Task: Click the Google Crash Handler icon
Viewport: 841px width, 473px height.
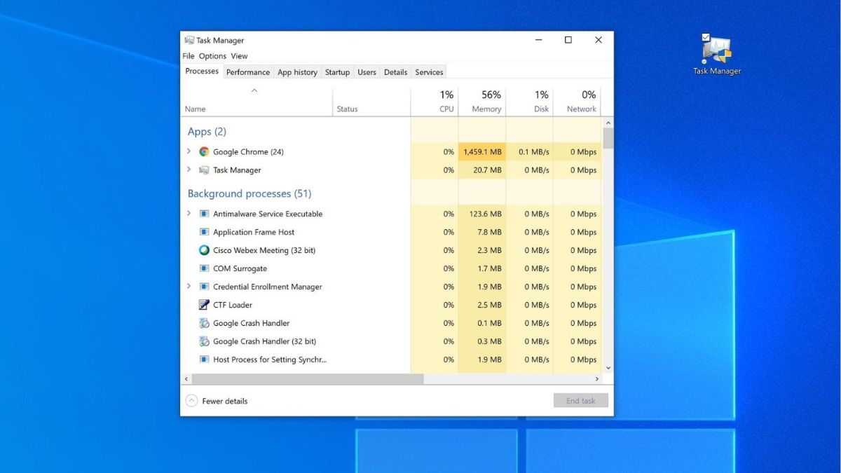Action: click(204, 323)
